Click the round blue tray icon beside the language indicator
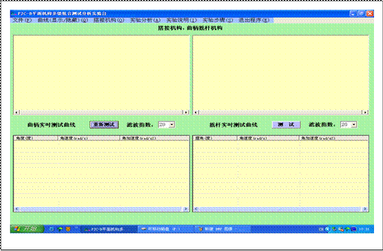 [328, 229]
